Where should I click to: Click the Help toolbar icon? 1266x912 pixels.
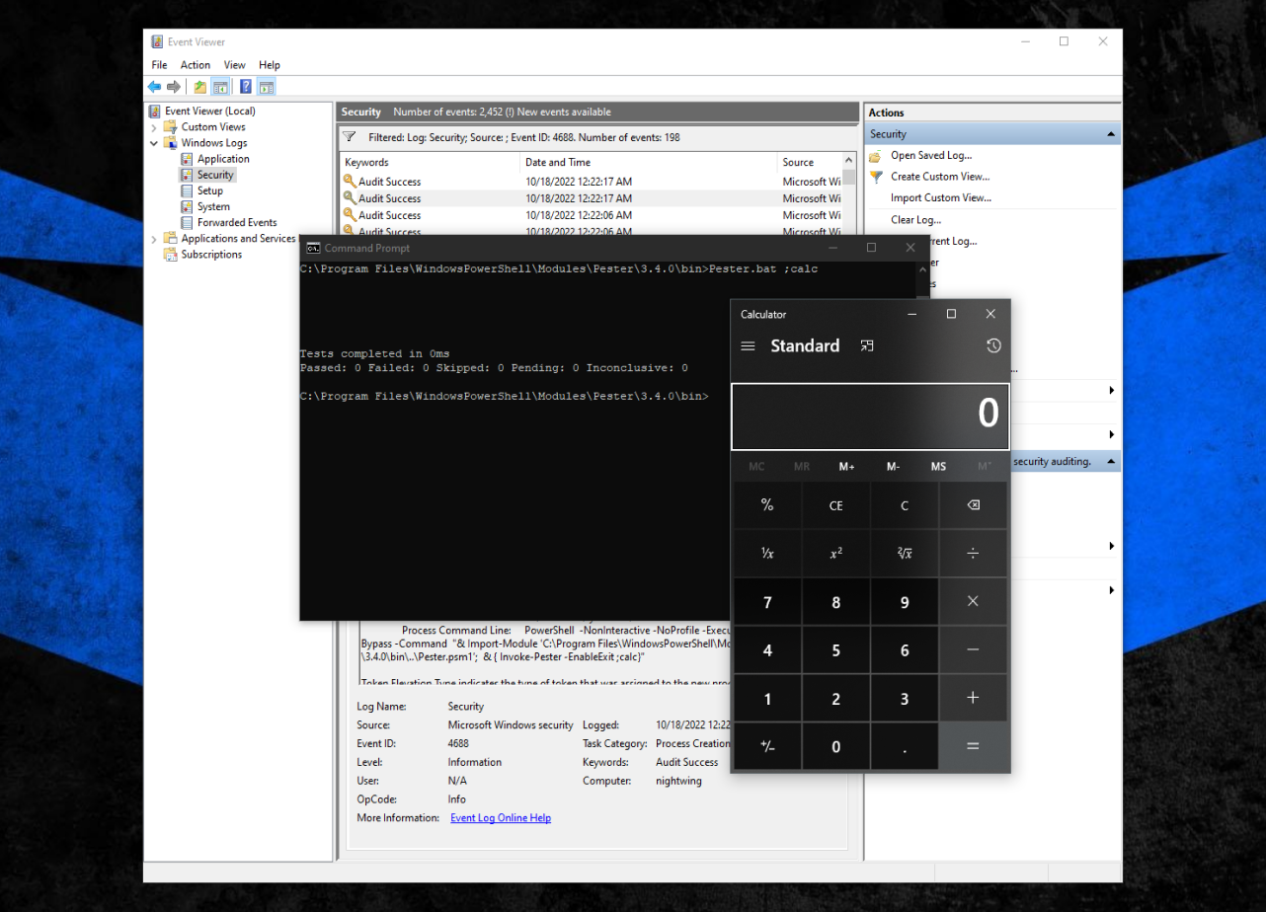pos(245,87)
